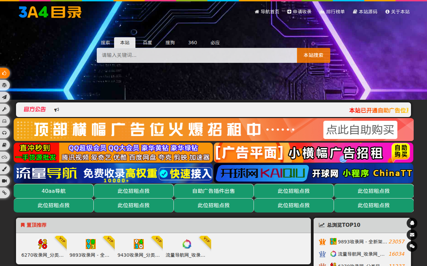Click the orange thumbs-up sidebar icon

(4, 73)
